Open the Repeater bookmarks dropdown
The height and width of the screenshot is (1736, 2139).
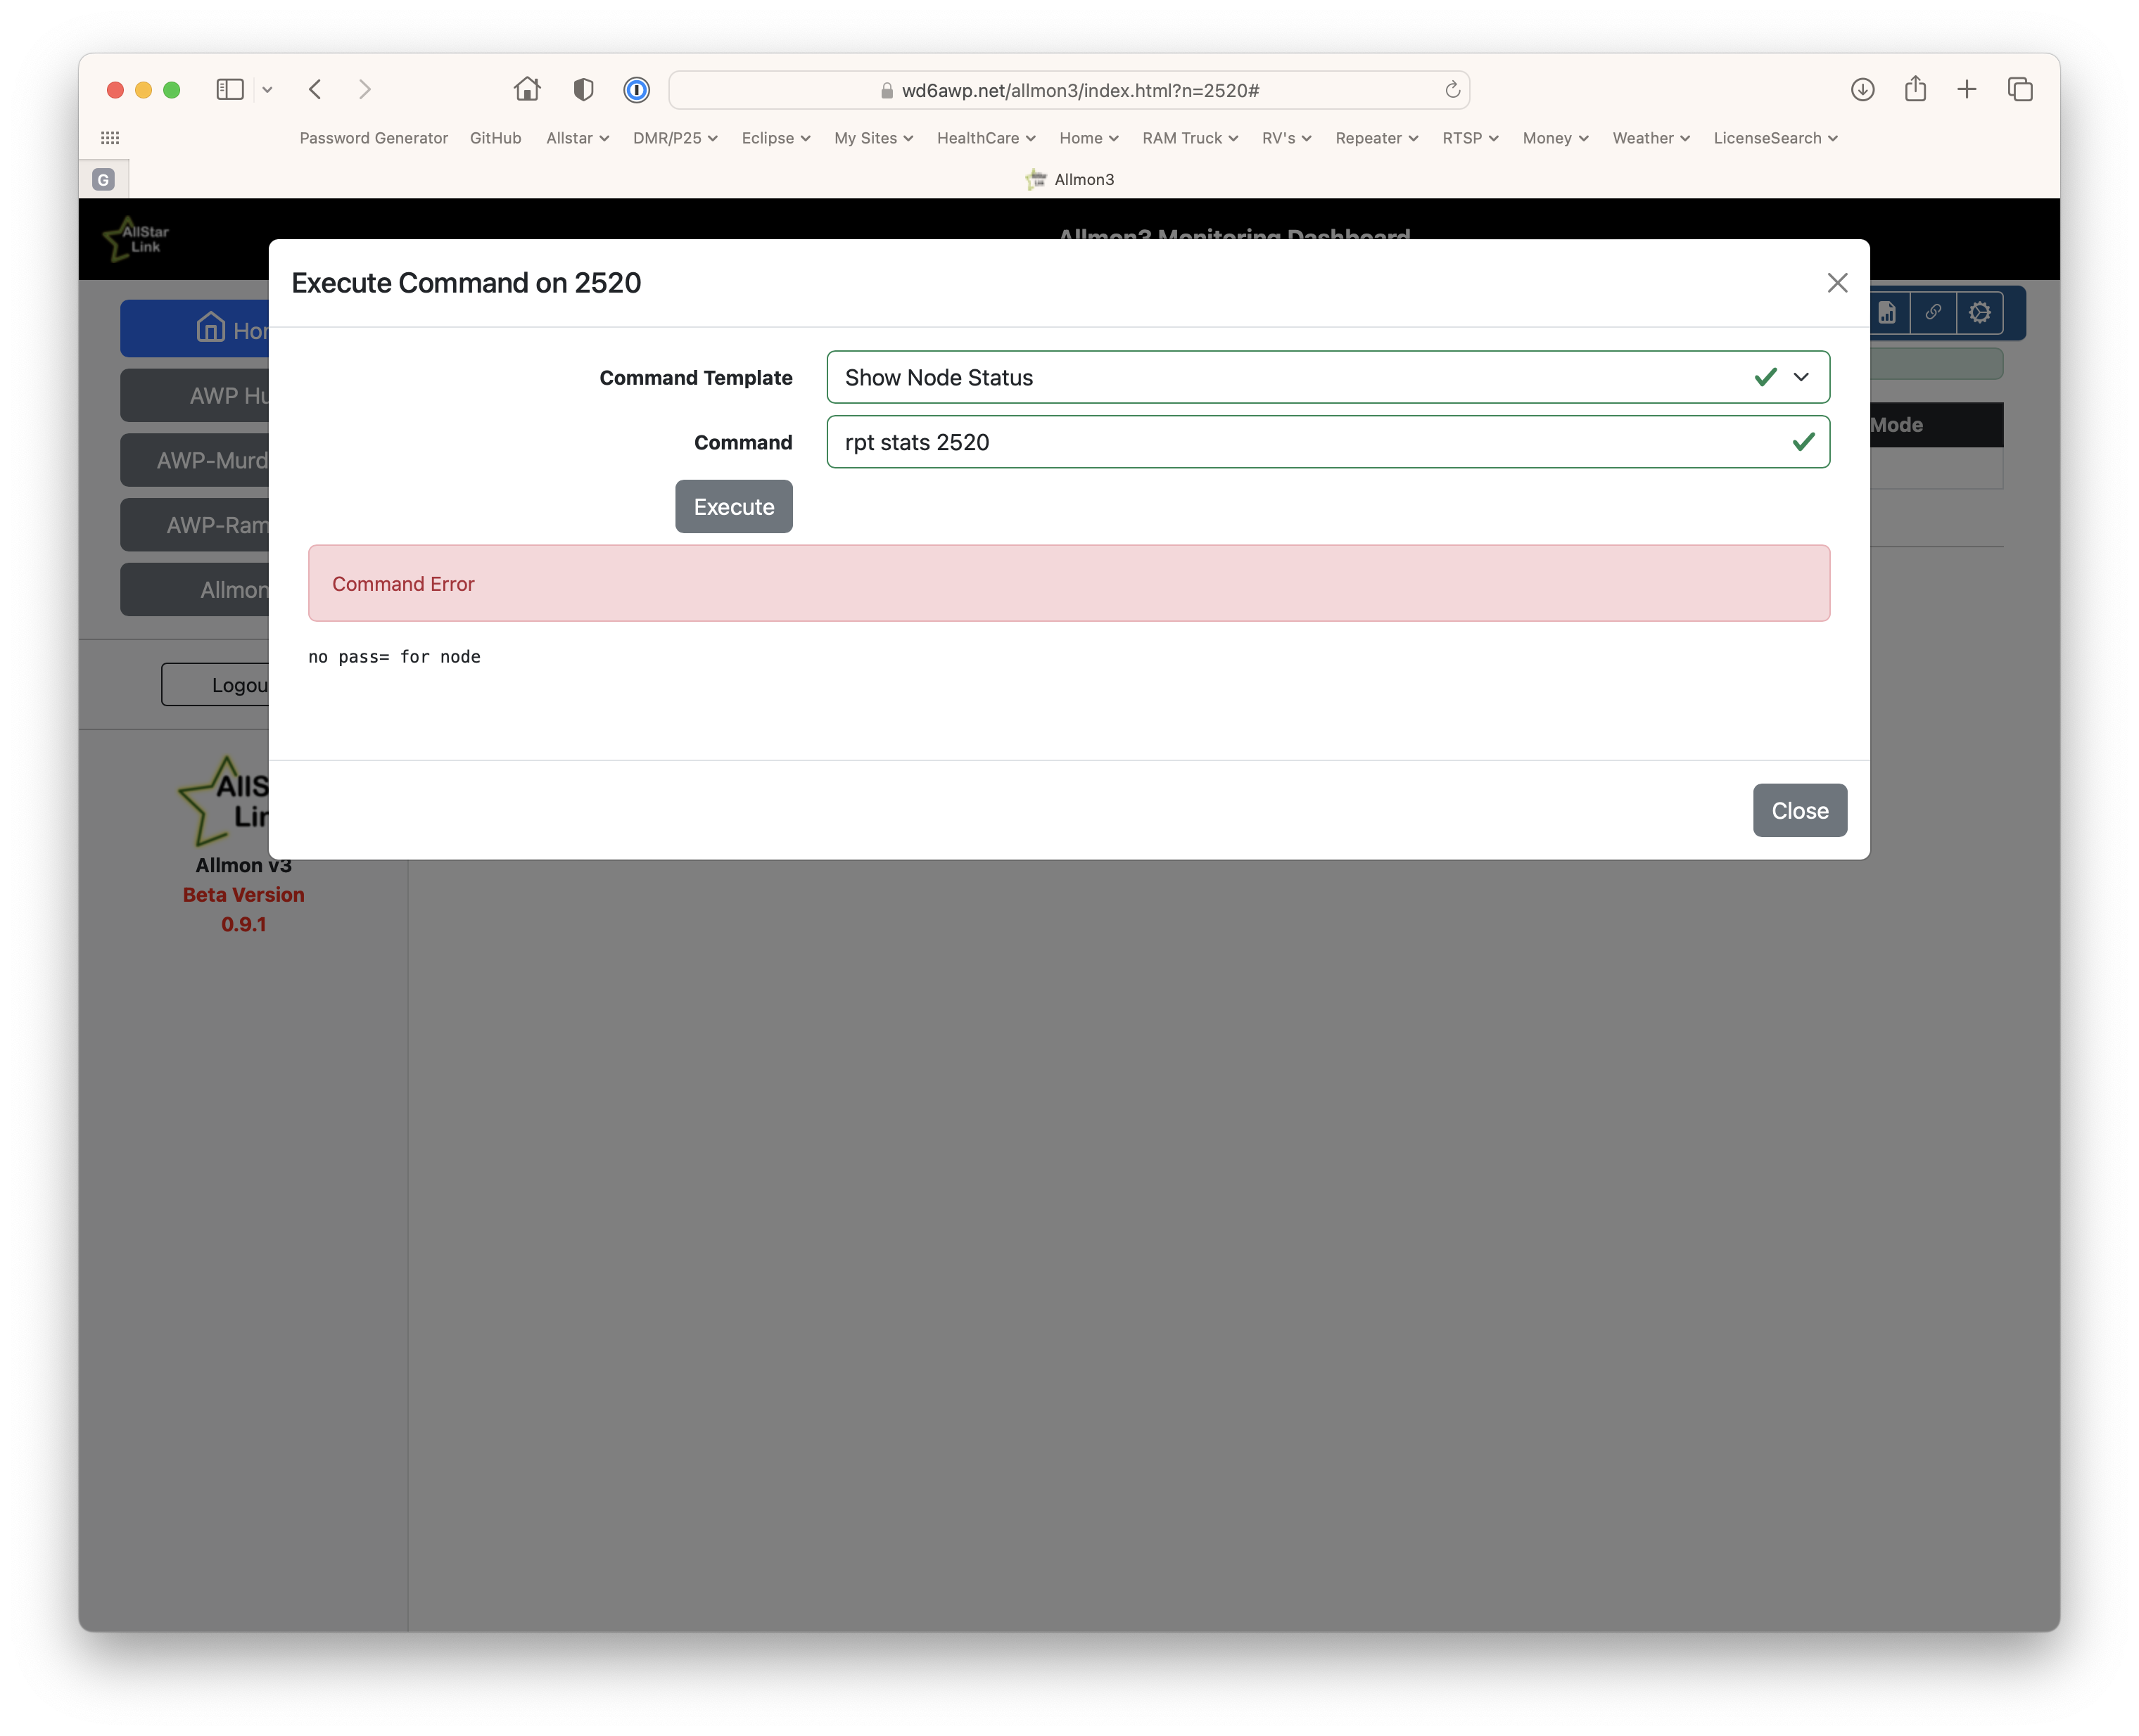coord(1376,138)
